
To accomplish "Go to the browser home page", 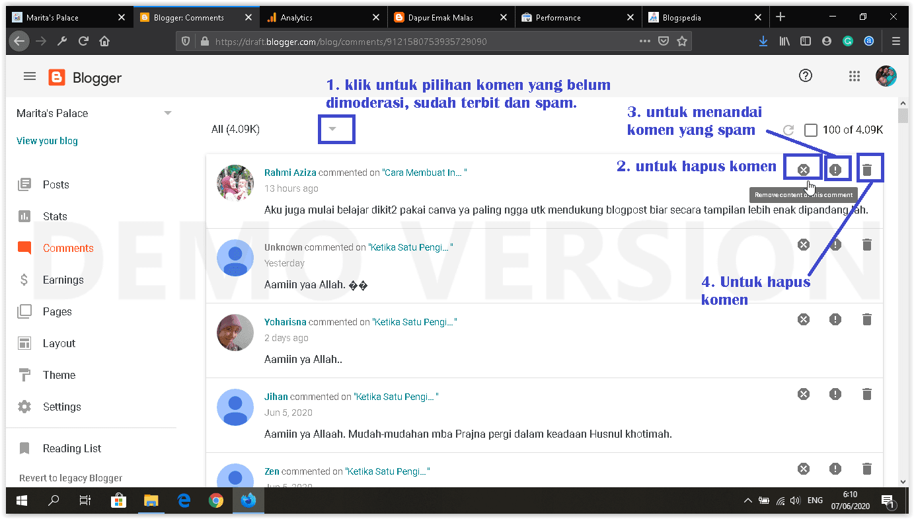I will 104,41.
